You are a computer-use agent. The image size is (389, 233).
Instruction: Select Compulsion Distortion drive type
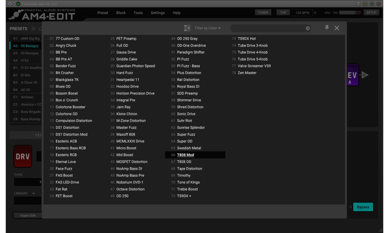[x=74, y=121]
